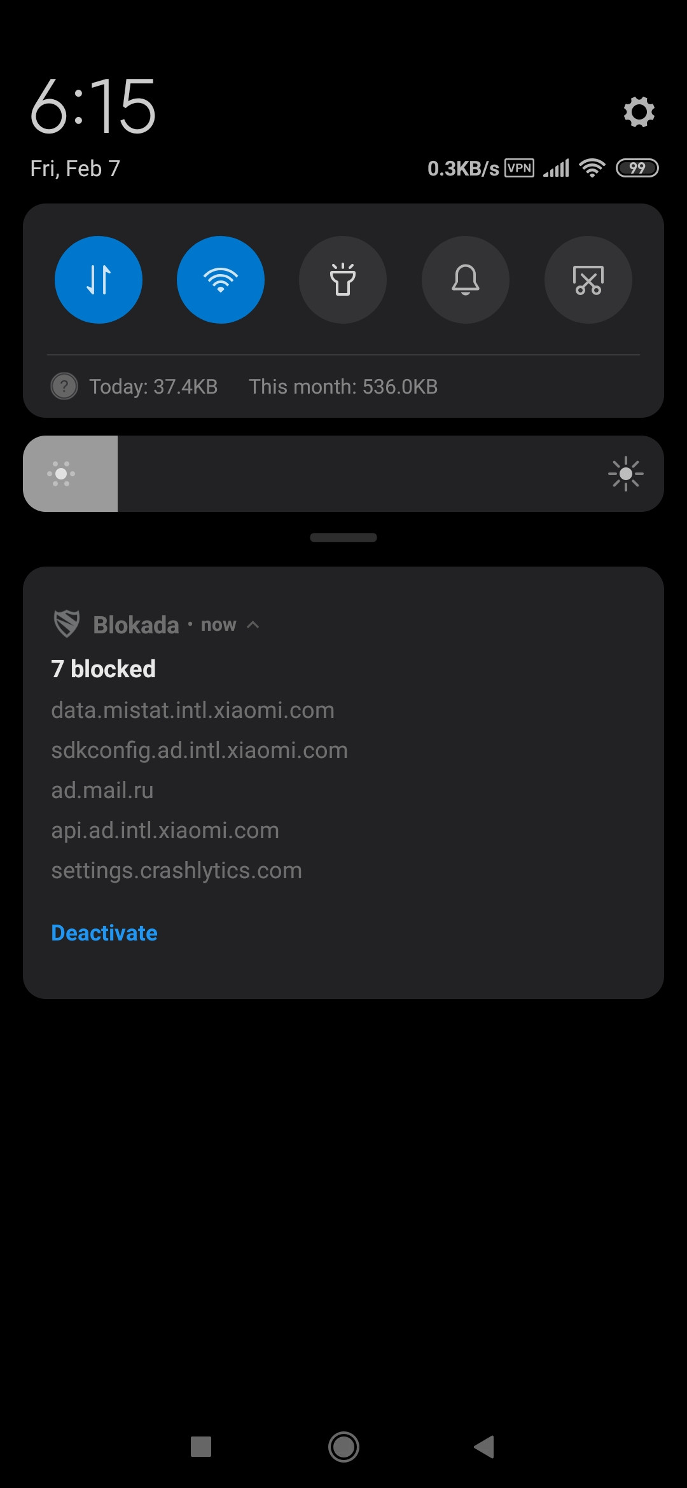Tap the bell sound mode tile
Image resolution: width=687 pixels, height=1488 pixels.
(x=466, y=280)
